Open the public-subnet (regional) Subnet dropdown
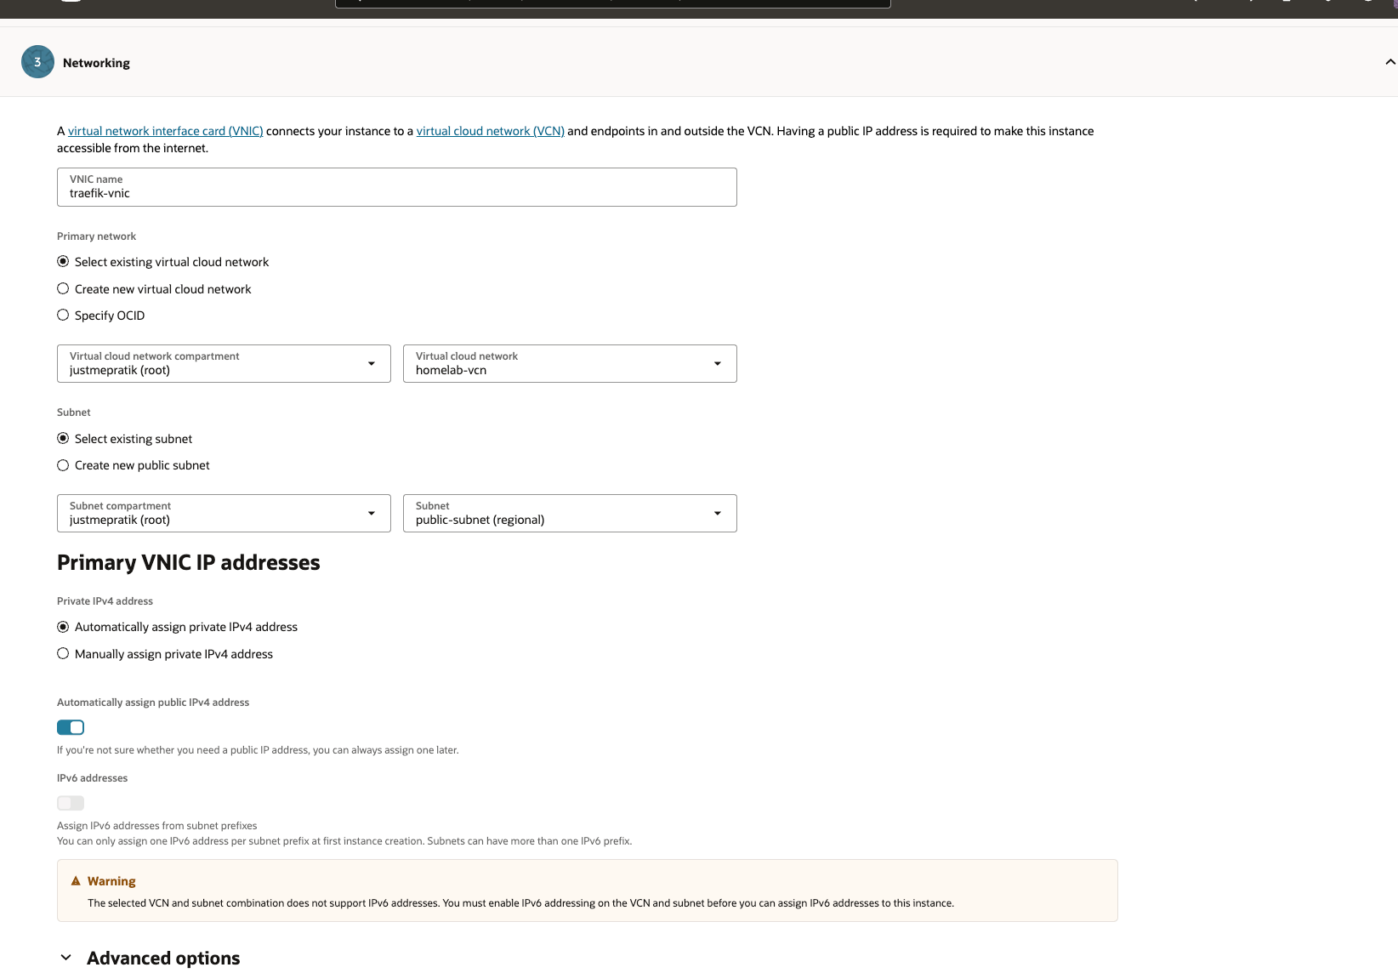Viewport: 1398px width, 973px height. [x=570, y=514]
